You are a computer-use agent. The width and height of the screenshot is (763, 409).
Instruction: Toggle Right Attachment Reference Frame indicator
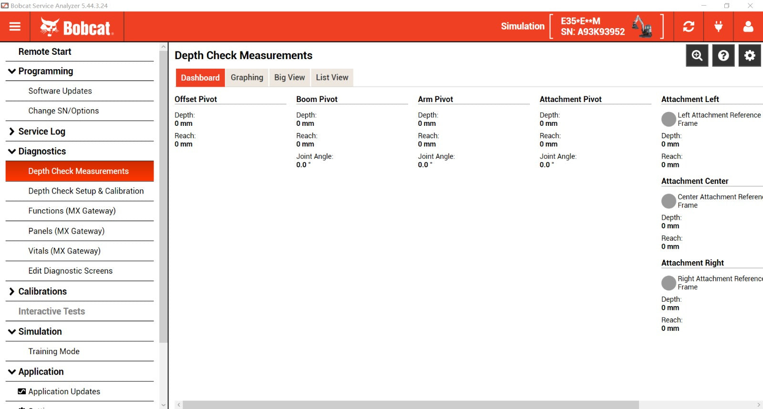point(669,283)
